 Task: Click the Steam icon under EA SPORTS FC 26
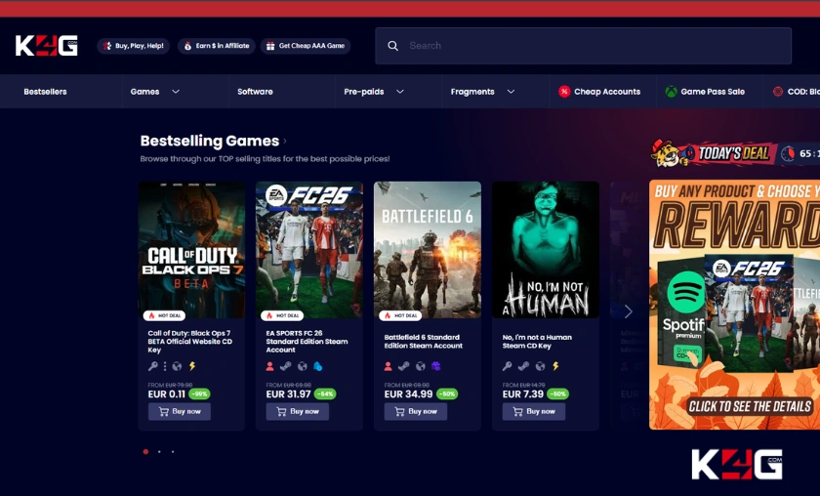tap(286, 366)
